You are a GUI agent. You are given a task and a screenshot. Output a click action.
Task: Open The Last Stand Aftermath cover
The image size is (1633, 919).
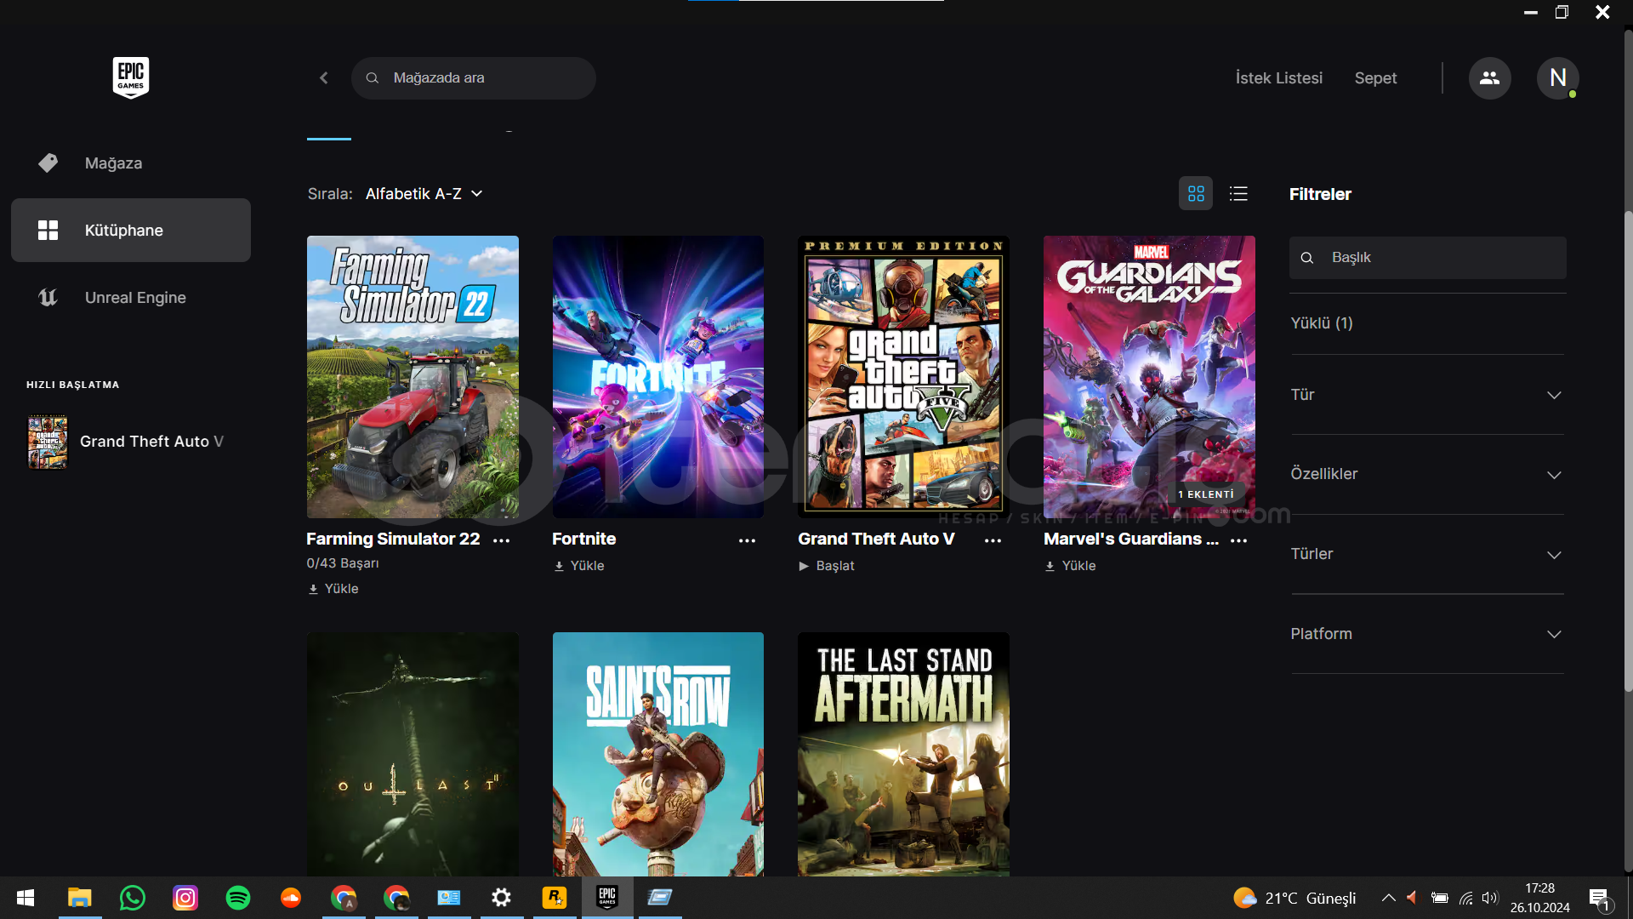pos(903,754)
